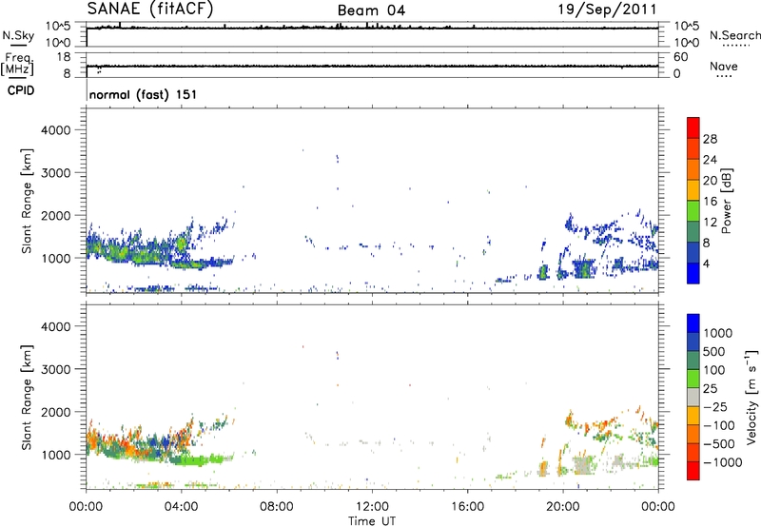Pick the blue top segment of the velocity colorbar
This screenshot has height=527, width=761.
[x=693, y=323]
